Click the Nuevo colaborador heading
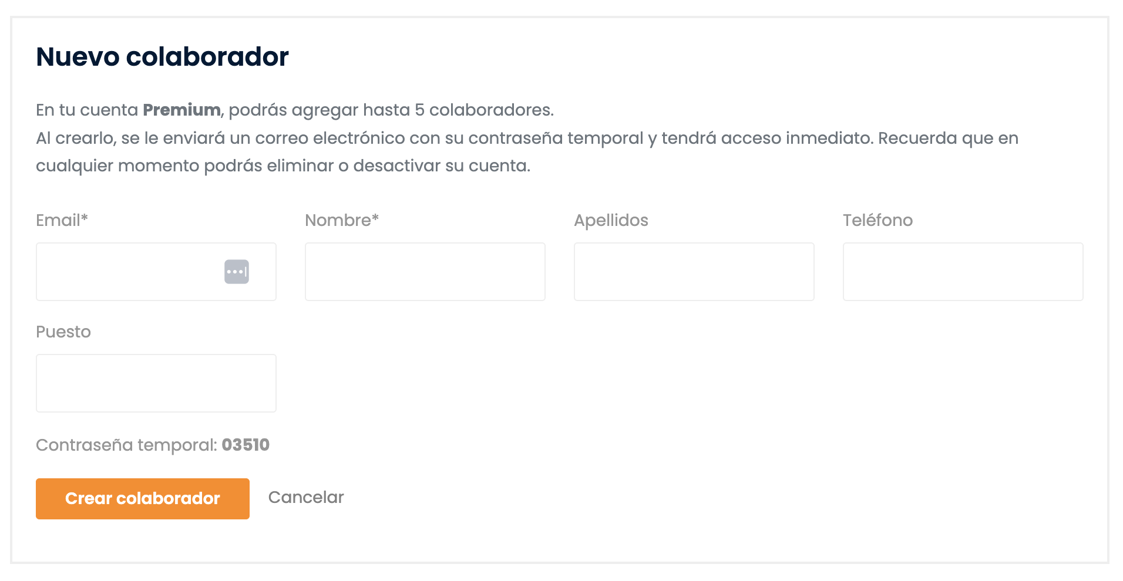1123x581 pixels. point(162,56)
